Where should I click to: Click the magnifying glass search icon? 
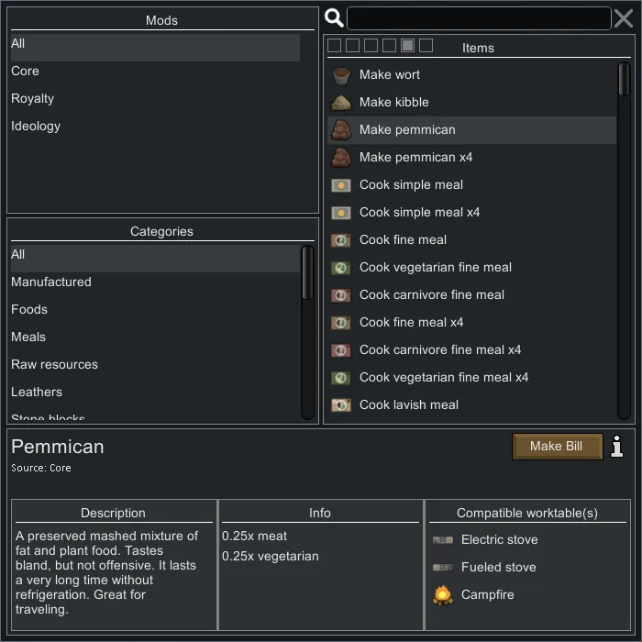click(x=335, y=18)
